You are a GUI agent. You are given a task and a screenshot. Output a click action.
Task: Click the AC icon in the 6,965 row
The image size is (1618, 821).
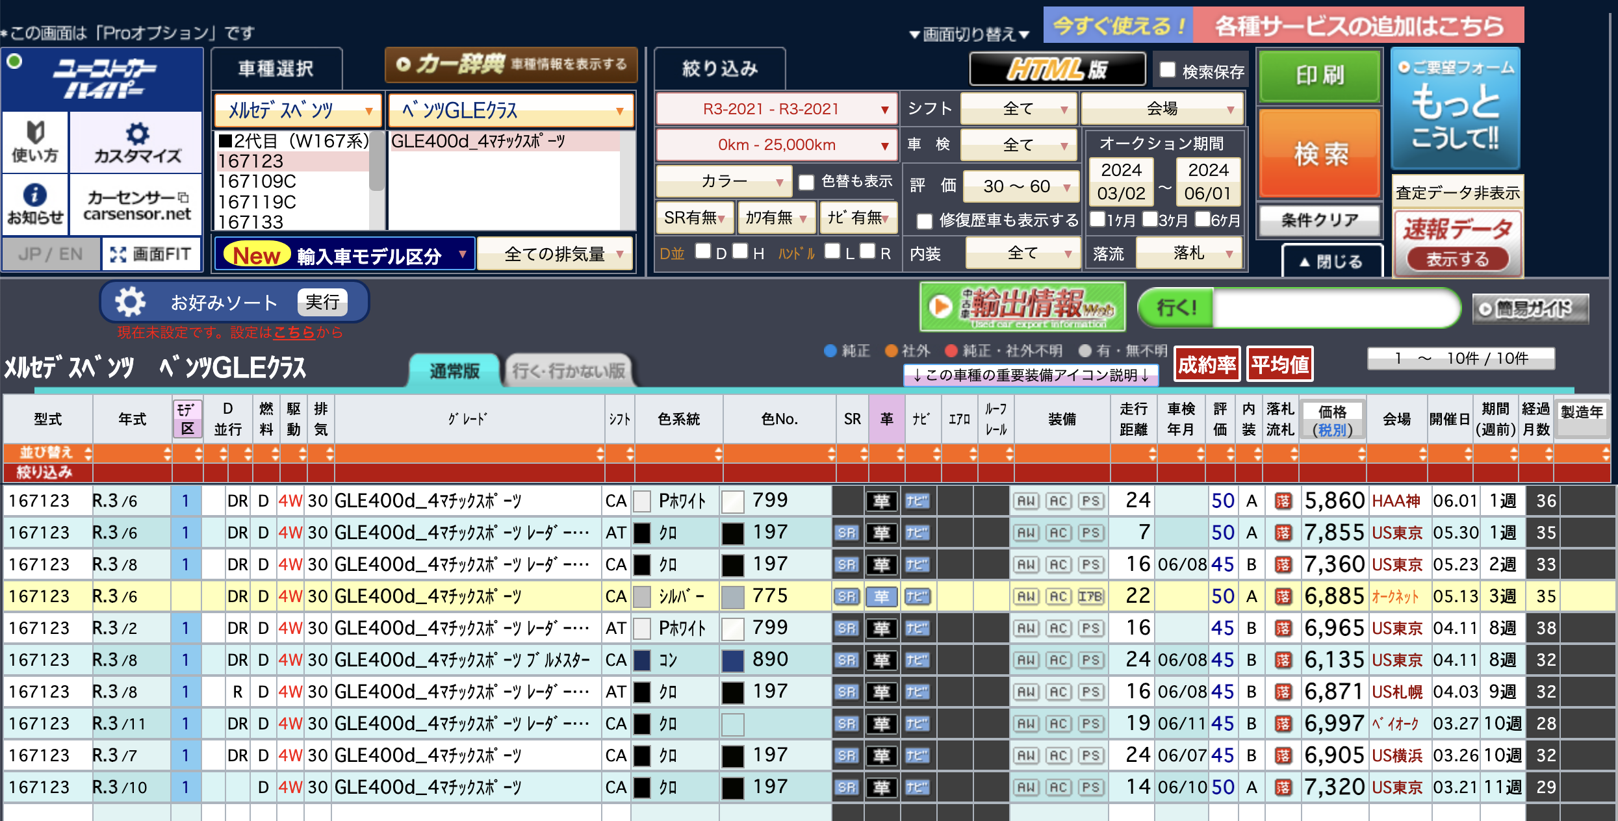(1059, 629)
